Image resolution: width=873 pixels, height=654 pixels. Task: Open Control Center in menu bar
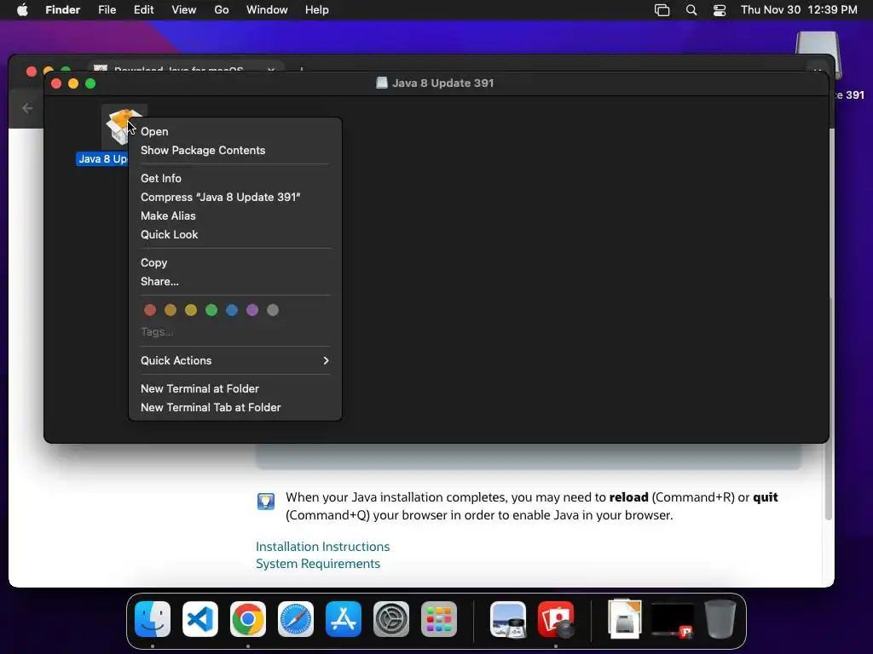point(720,10)
